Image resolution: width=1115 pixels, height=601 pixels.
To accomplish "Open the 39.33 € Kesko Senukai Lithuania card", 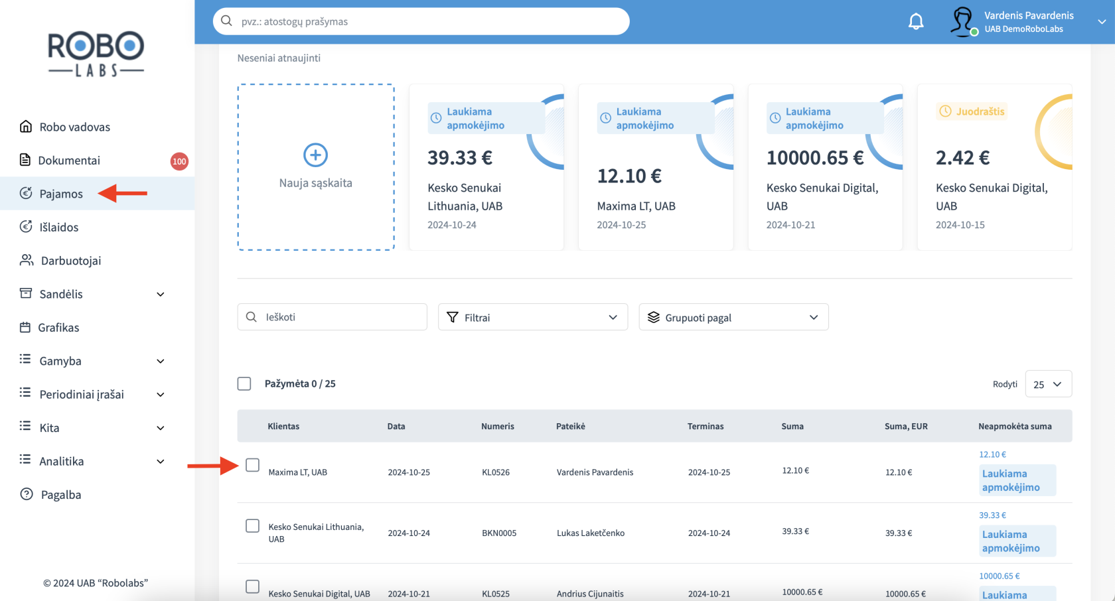I will click(x=486, y=167).
